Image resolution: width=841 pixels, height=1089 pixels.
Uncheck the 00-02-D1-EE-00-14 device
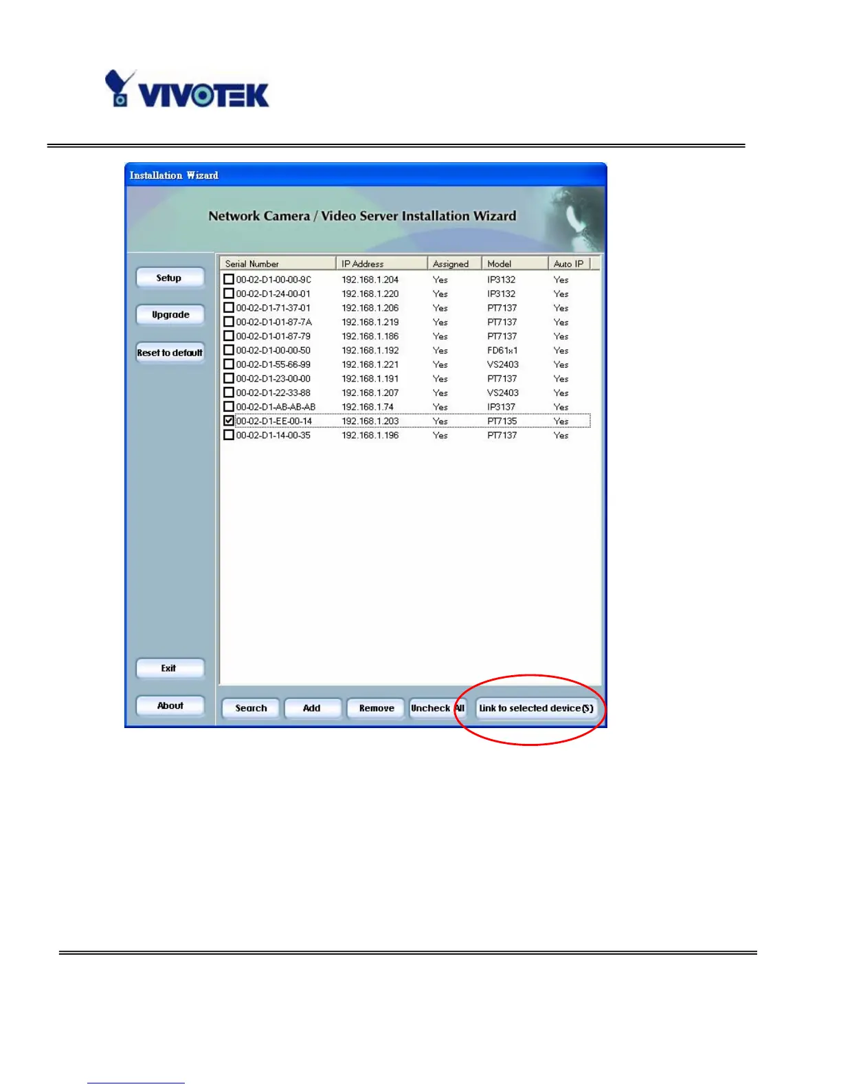[229, 421]
